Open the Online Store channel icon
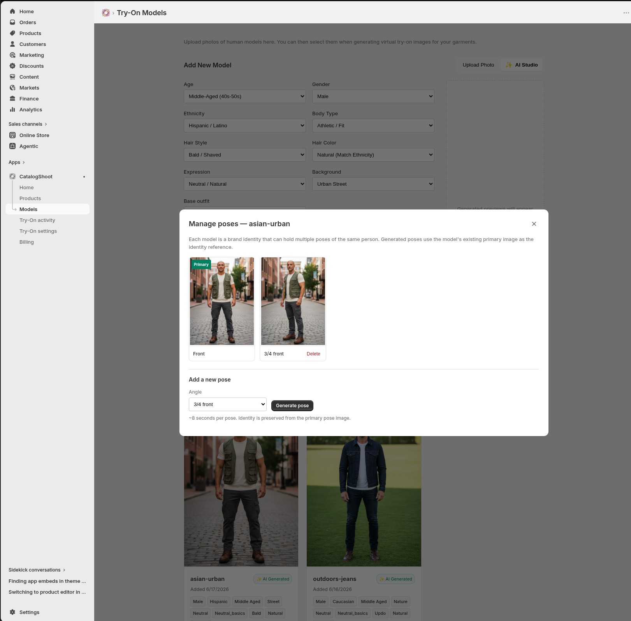The width and height of the screenshot is (631, 621). pyautogui.click(x=12, y=135)
